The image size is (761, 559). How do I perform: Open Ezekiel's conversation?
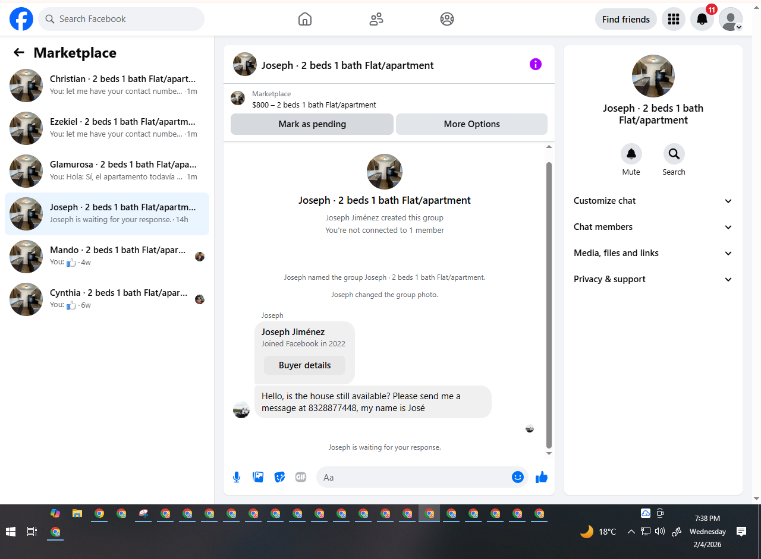click(107, 128)
